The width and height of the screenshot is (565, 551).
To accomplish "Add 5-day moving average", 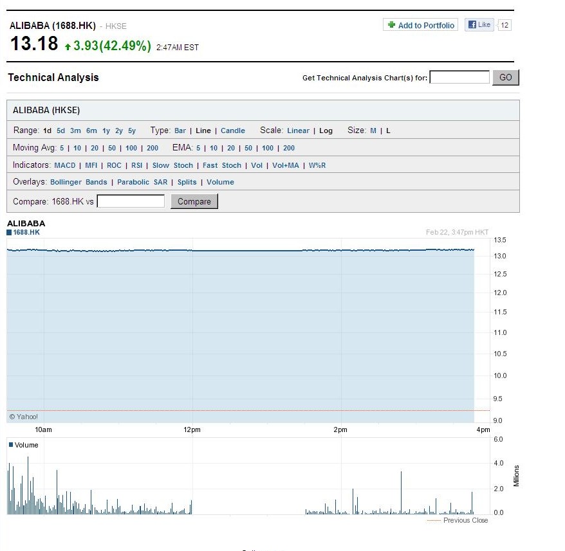I will (x=62, y=148).
